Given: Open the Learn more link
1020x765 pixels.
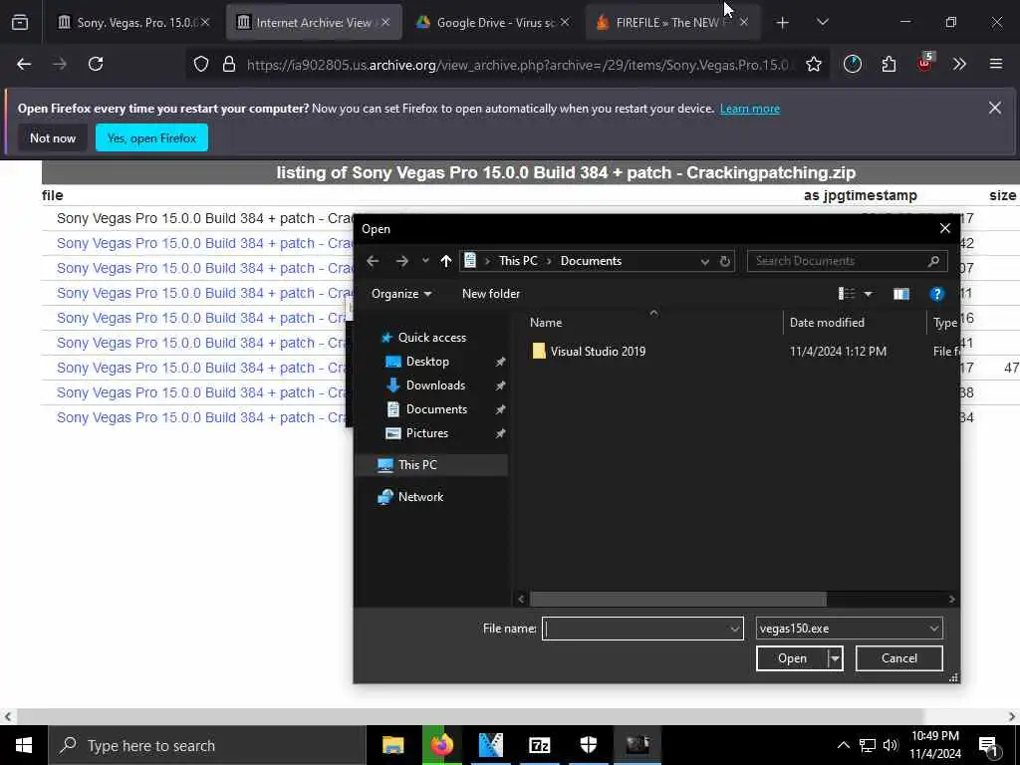Looking at the screenshot, I should (x=749, y=109).
